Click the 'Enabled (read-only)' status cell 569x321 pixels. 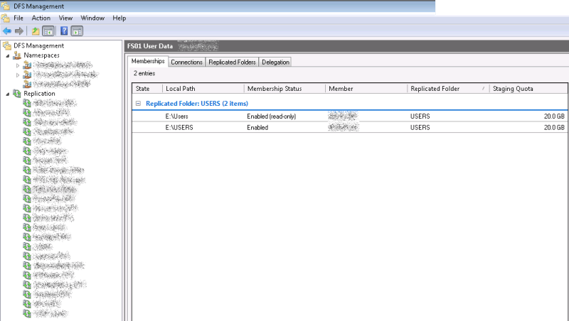[x=272, y=116]
